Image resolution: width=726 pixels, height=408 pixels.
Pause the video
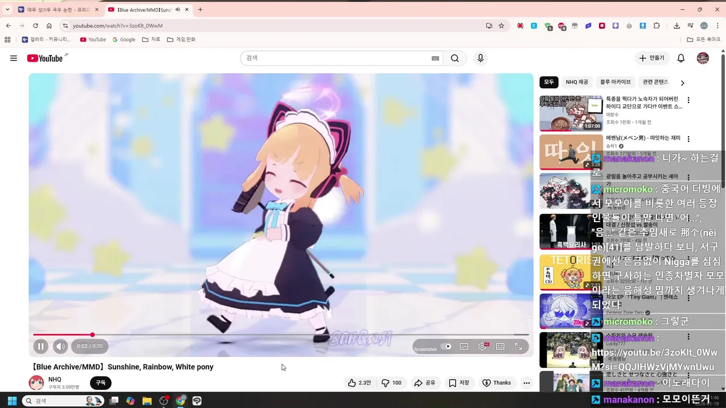(x=41, y=346)
